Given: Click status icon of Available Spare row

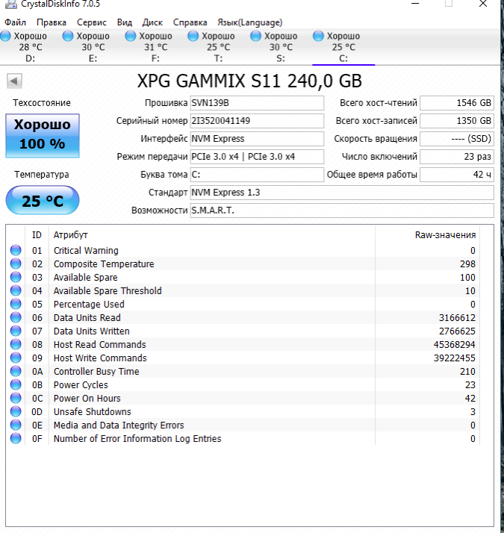Looking at the screenshot, I should click(16, 278).
